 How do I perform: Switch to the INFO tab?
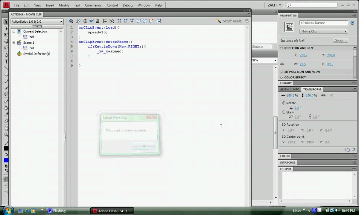point(296,89)
